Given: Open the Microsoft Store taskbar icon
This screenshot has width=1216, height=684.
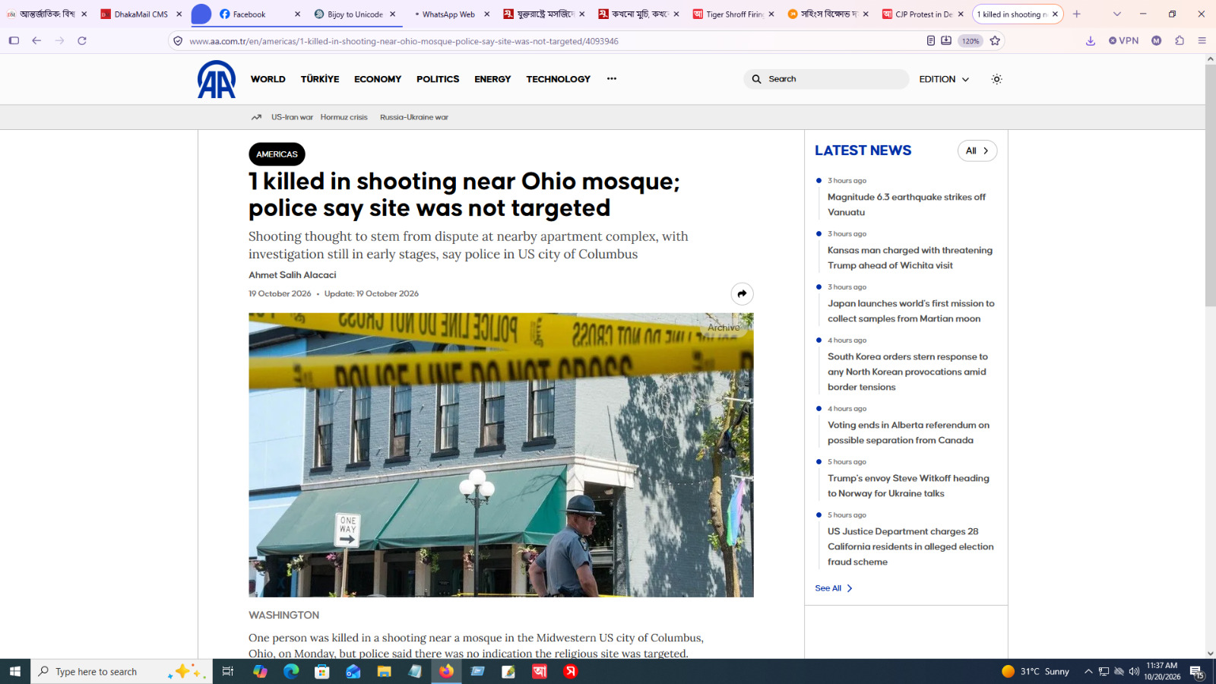Looking at the screenshot, I should tap(322, 671).
